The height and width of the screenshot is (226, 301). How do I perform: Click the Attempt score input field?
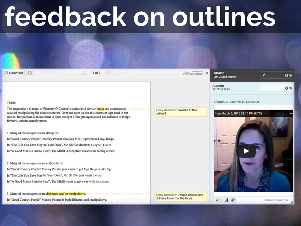point(276,88)
